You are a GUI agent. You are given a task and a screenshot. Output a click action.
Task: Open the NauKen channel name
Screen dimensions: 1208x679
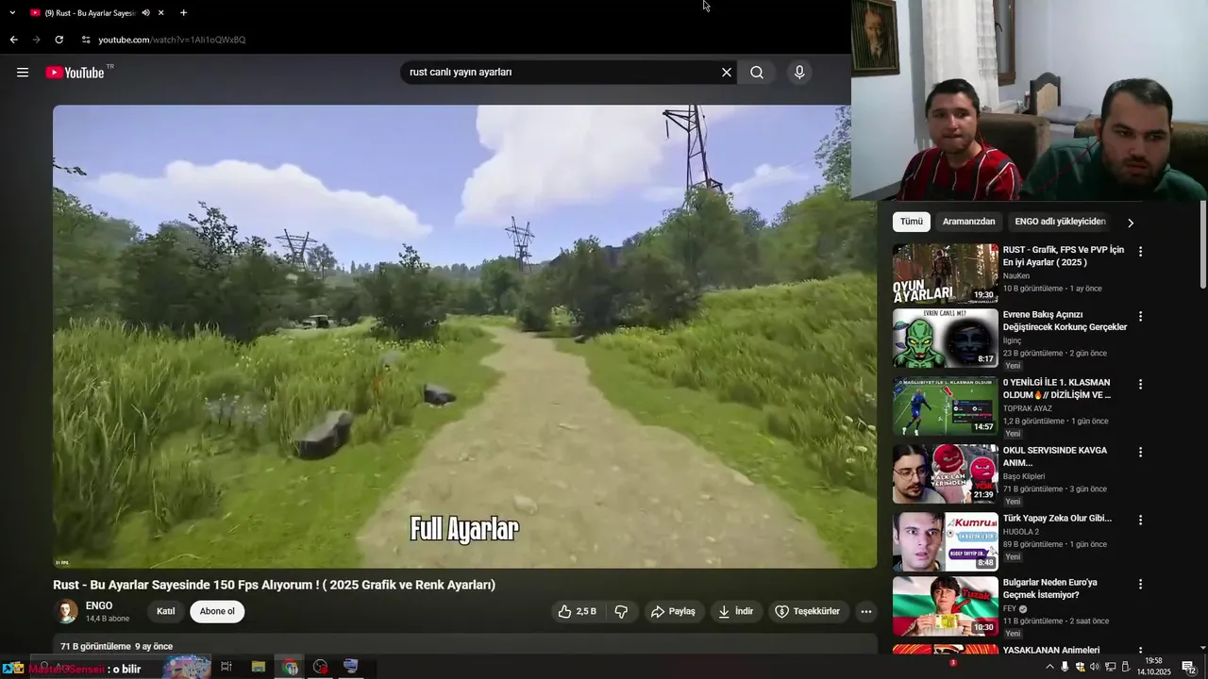(1016, 275)
